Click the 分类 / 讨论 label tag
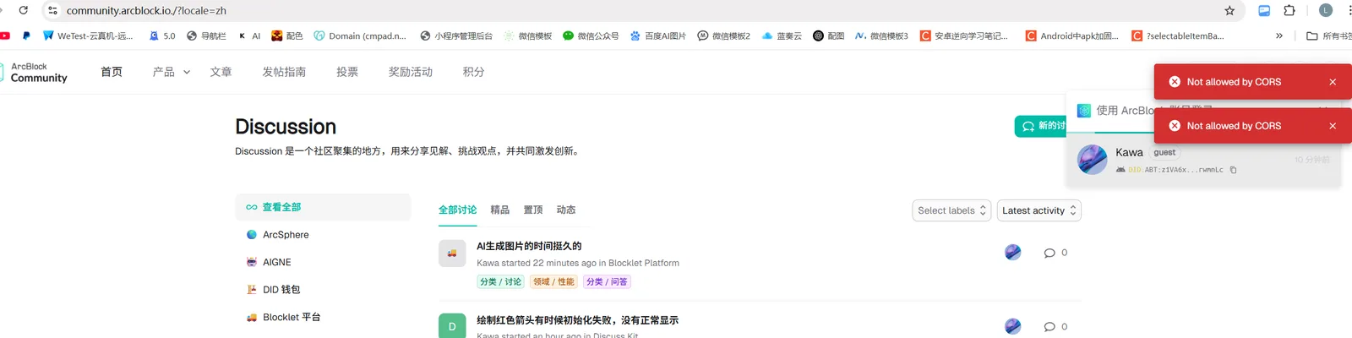Screen dimensions: 1352x338 coord(501,281)
